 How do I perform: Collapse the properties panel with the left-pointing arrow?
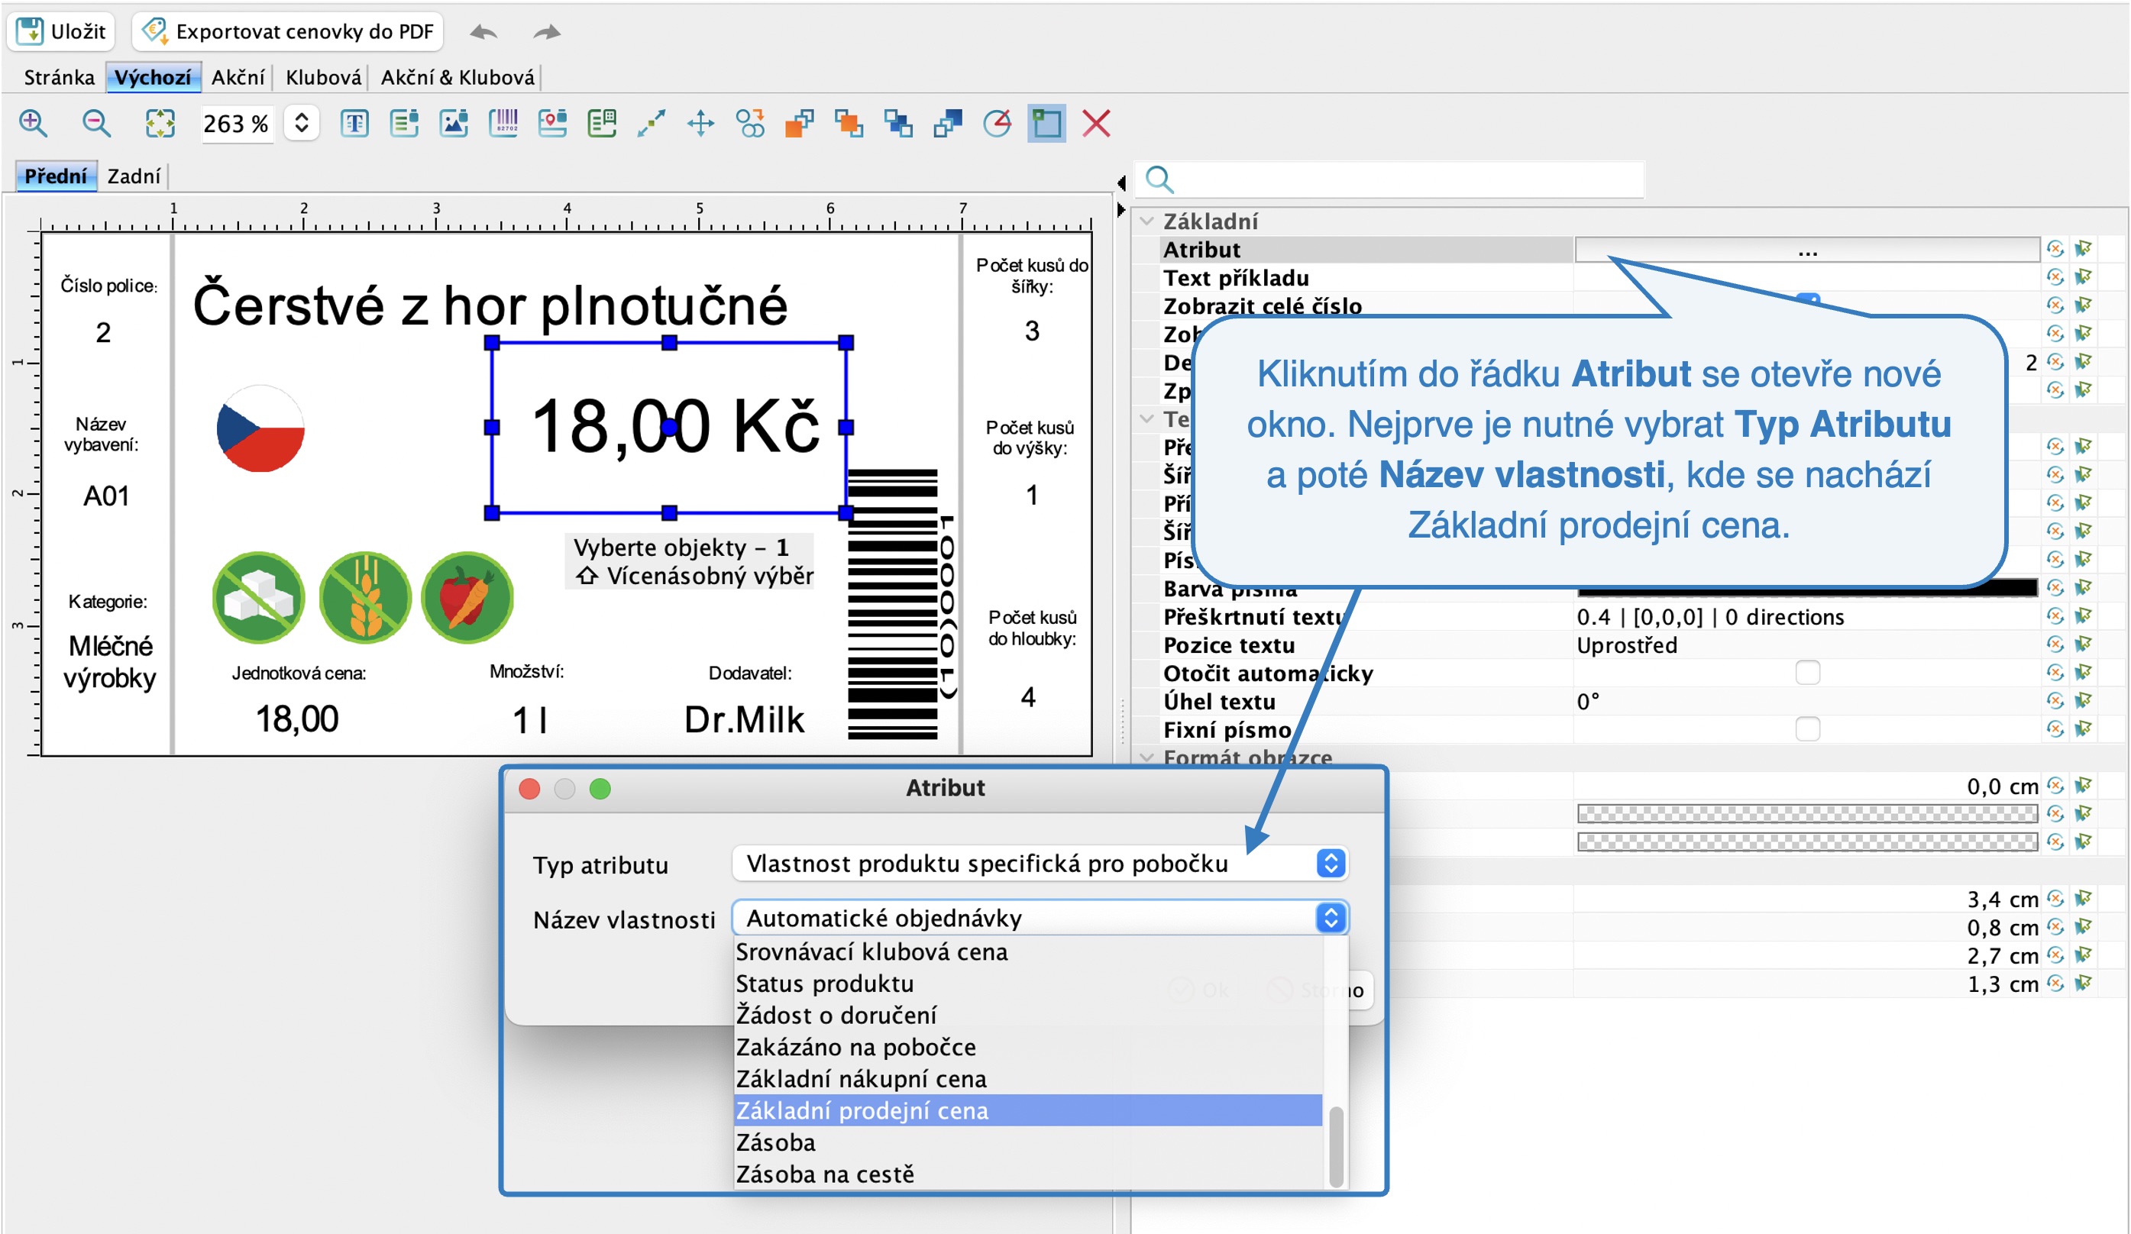[1121, 183]
